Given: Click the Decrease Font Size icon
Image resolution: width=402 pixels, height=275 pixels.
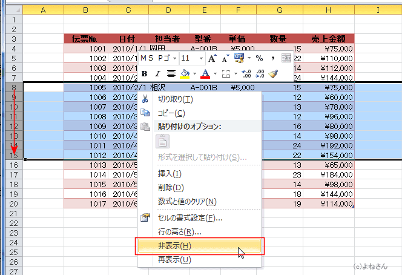Looking at the screenshot, I should [225, 59].
